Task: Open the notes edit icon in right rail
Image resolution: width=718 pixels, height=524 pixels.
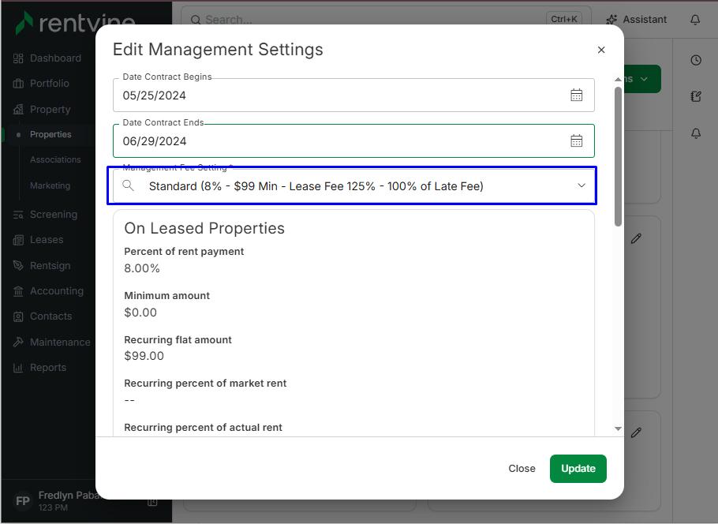Action: (696, 96)
